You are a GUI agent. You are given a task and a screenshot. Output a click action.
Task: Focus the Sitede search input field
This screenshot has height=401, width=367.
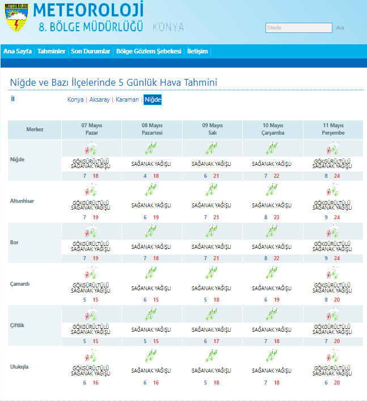coord(299,28)
